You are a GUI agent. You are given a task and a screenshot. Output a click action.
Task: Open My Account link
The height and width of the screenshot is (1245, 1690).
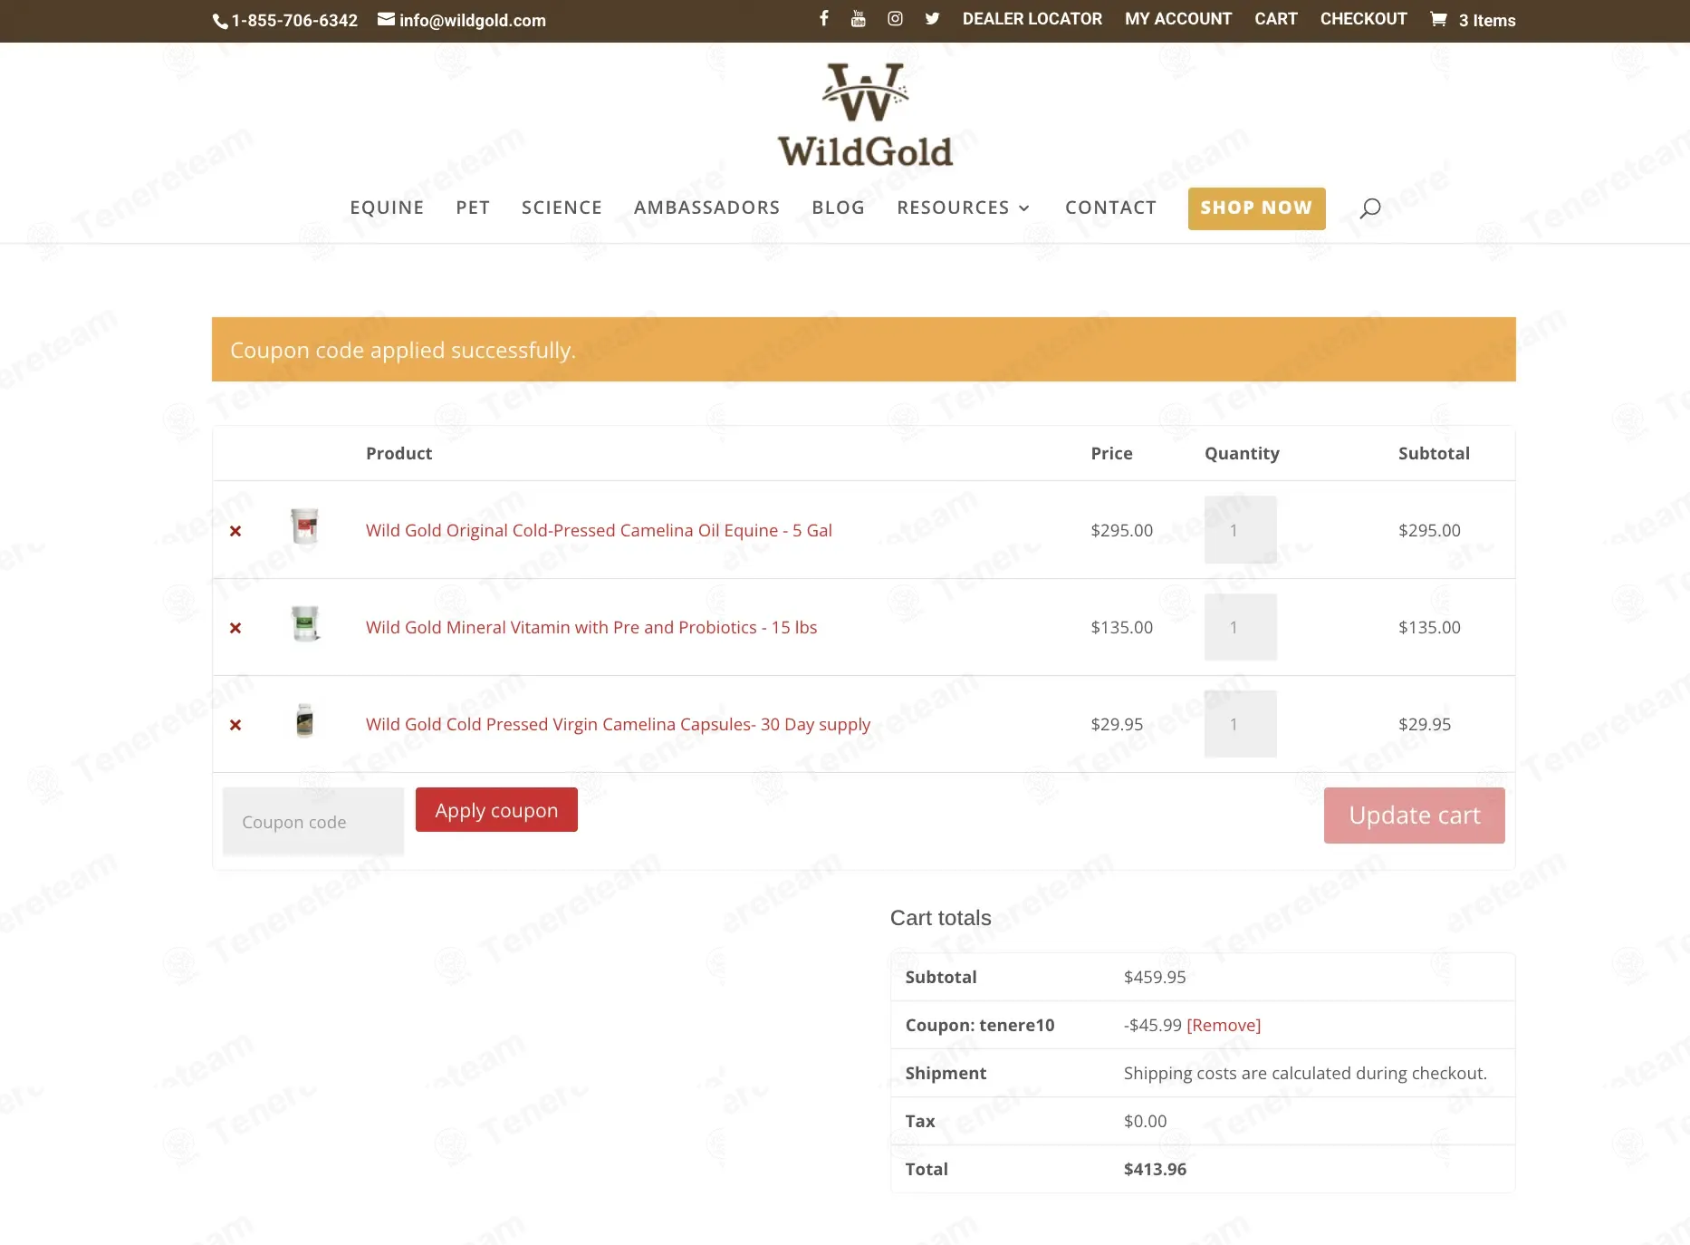[x=1177, y=19]
